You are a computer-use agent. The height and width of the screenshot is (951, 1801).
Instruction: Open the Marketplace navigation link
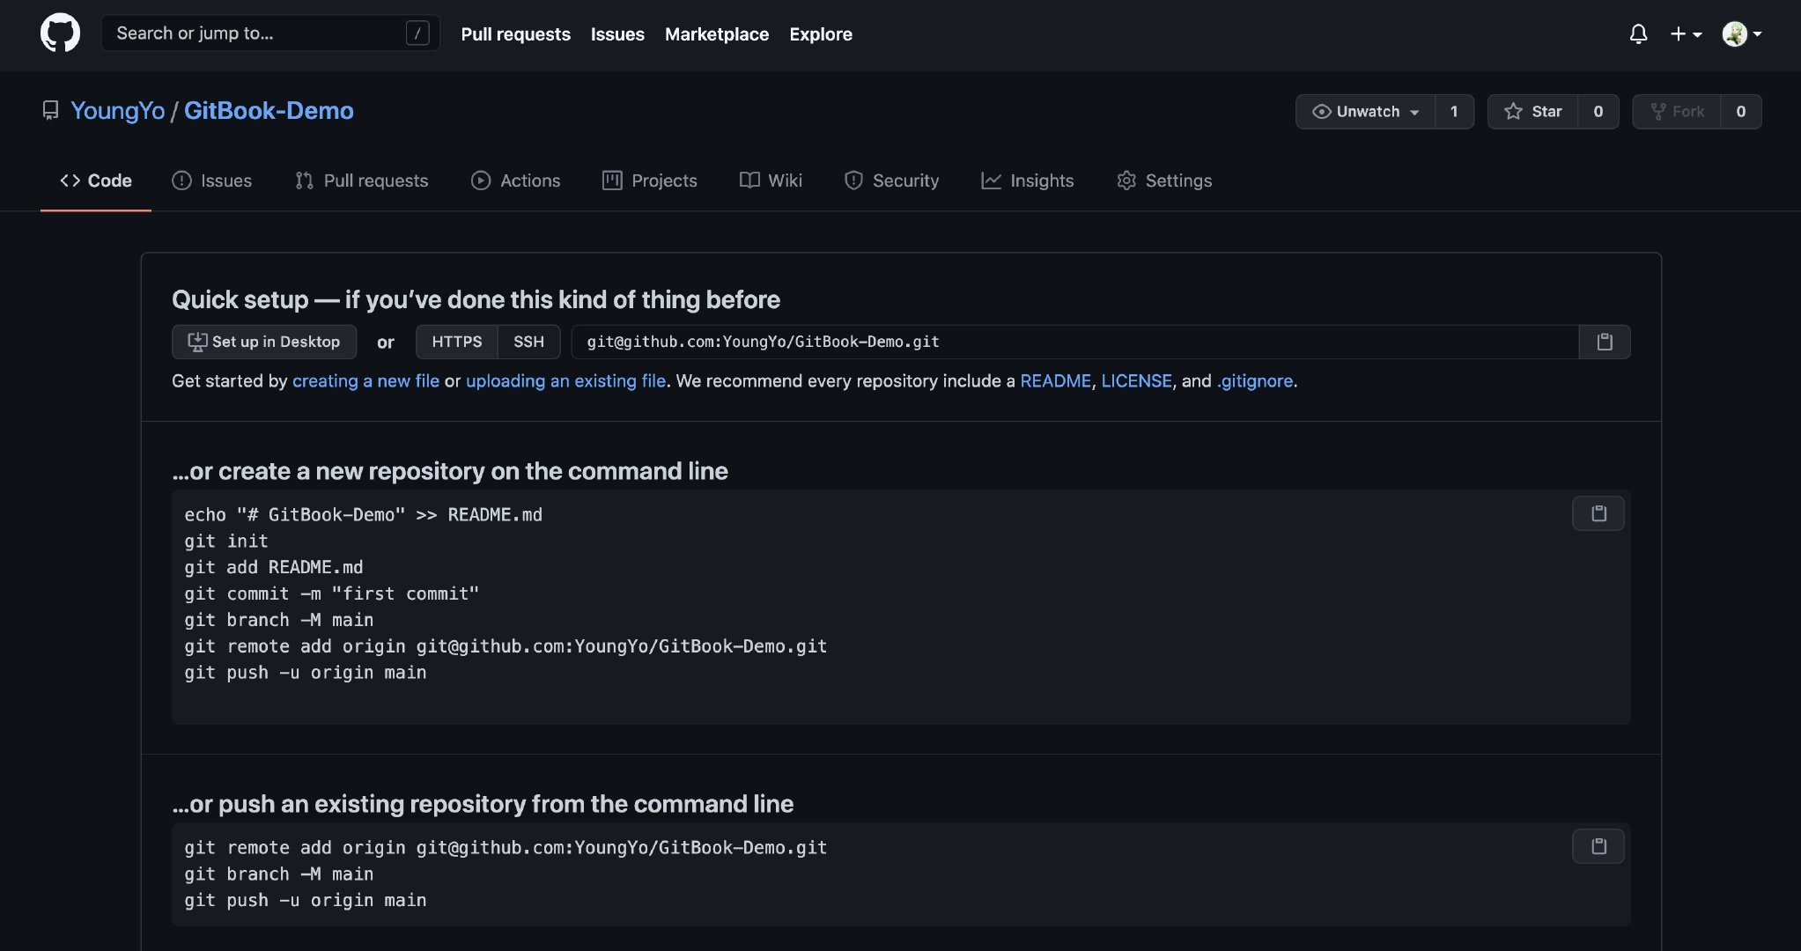point(716,34)
